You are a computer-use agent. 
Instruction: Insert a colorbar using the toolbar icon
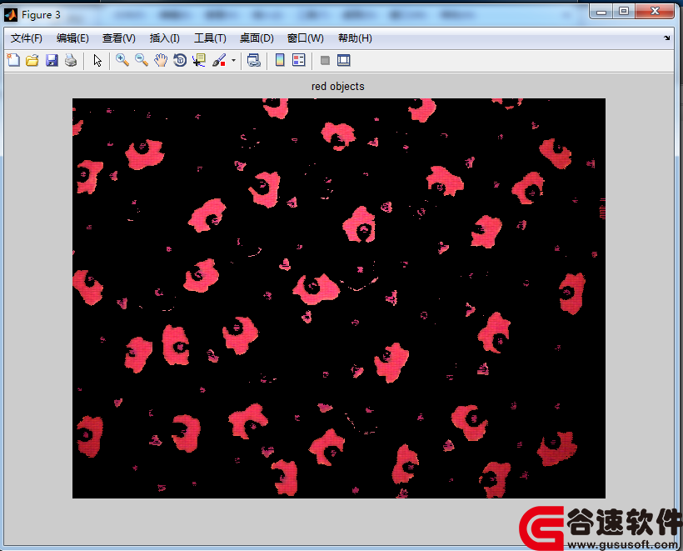[x=280, y=60]
